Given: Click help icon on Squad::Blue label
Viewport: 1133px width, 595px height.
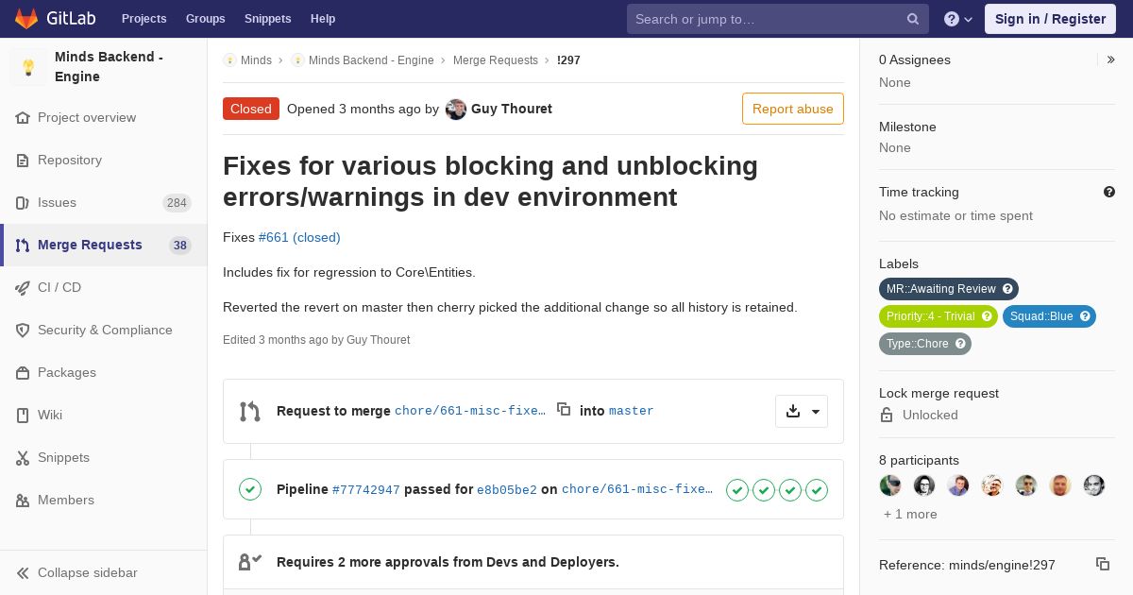Looking at the screenshot, I should (x=1085, y=316).
